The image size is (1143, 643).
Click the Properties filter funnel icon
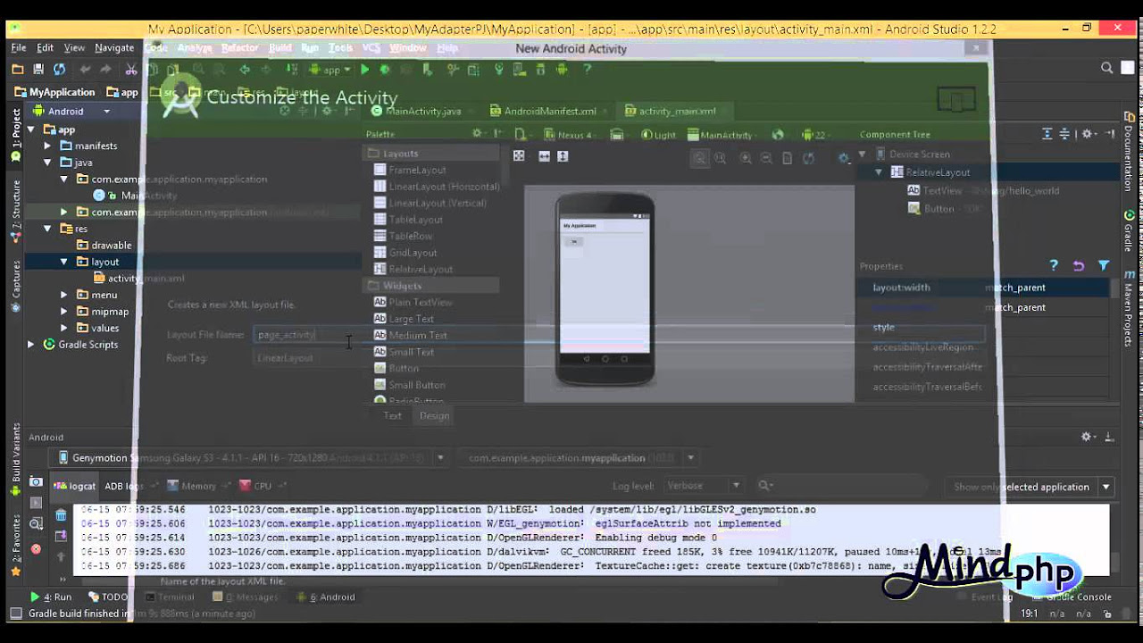(x=1104, y=265)
